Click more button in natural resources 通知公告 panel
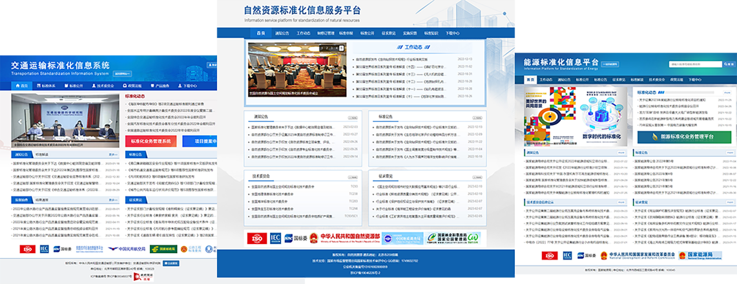 pyautogui.click(x=352, y=117)
